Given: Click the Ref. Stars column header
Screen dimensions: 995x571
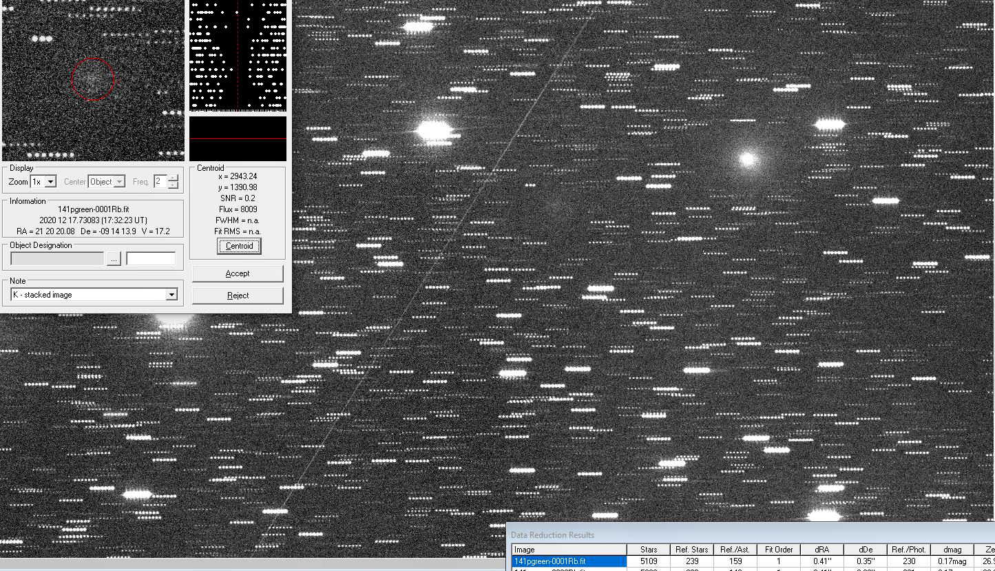Looking at the screenshot, I should (691, 550).
